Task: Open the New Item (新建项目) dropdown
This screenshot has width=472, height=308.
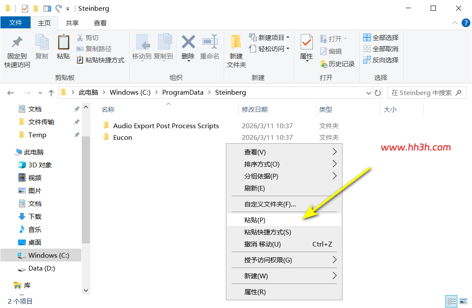Action: point(269,37)
